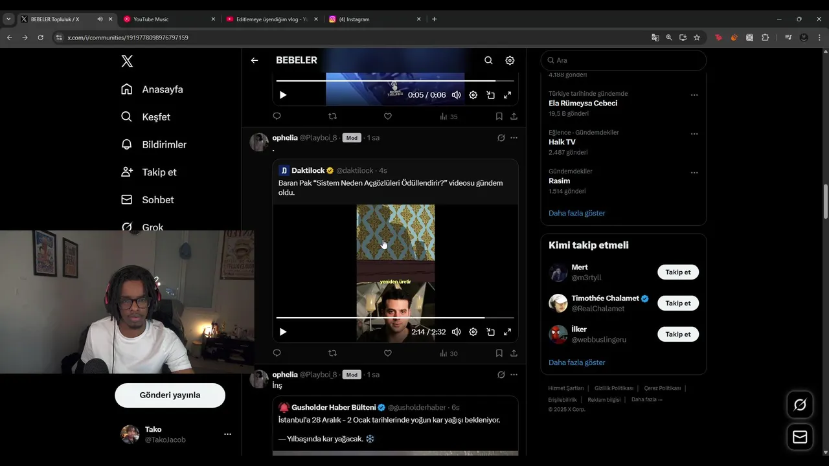Enable picture-in-picture on top video

(x=491, y=95)
